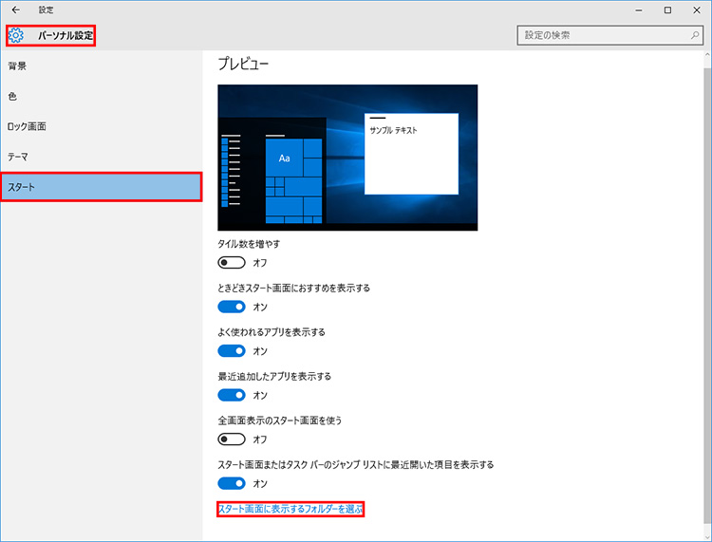Click the search magnifier icon
712x542 pixels.
click(x=694, y=35)
